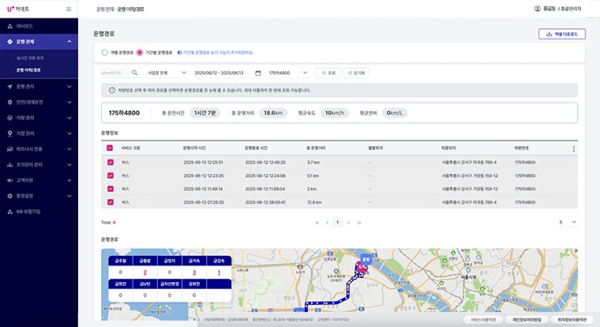This screenshot has width=600, height=327.
Task: Click the 급출발 count 2 link
Action: coord(145,272)
